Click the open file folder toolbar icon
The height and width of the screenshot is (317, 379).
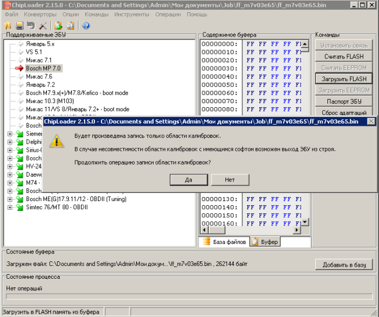click(x=8, y=25)
